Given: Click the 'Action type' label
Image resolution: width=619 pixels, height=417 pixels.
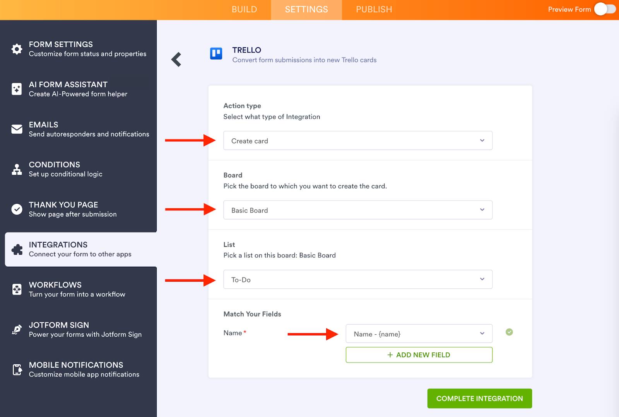Looking at the screenshot, I should (242, 106).
